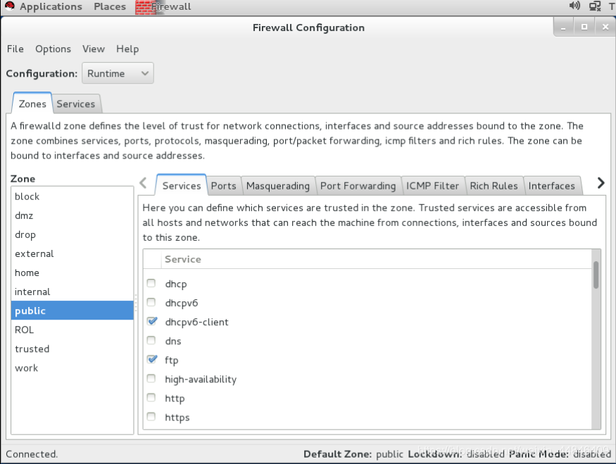
Task: Switch to the Rich Rules tab
Action: pyautogui.click(x=494, y=185)
